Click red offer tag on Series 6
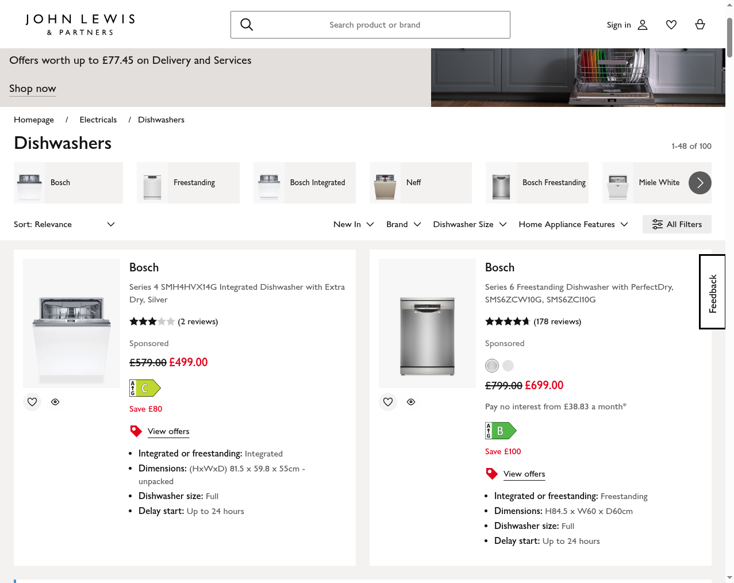Viewport: 734px width, 583px height. coord(492,474)
